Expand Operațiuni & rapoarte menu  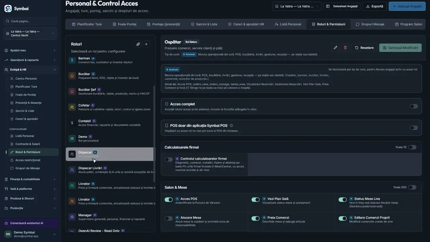(31, 60)
